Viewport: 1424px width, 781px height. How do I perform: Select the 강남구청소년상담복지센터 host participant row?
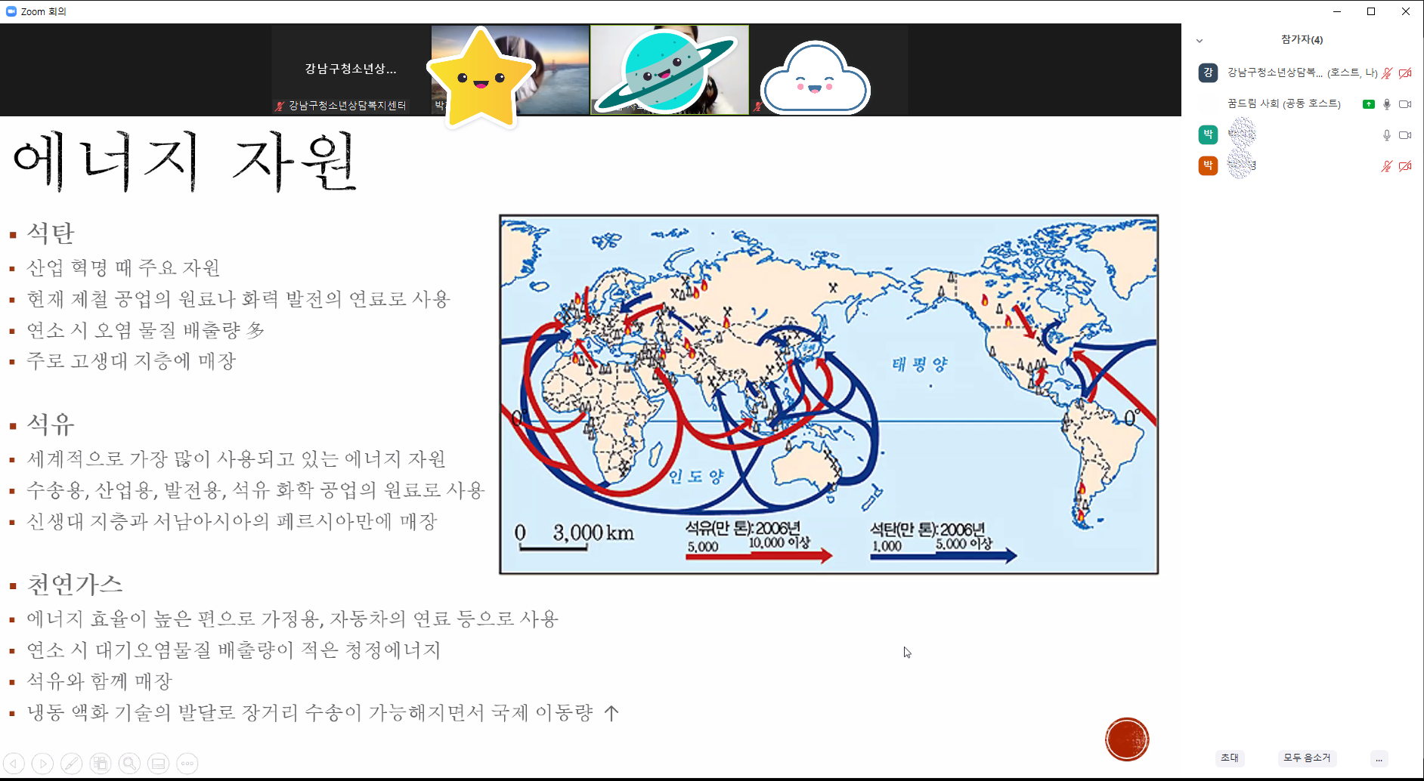pyautogui.click(x=1285, y=73)
